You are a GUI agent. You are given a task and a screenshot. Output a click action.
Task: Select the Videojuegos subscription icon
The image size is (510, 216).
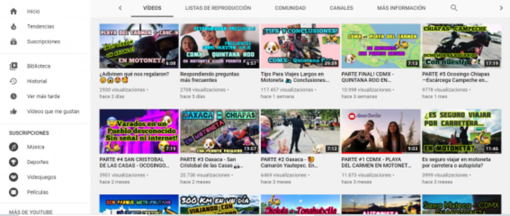point(14,177)
